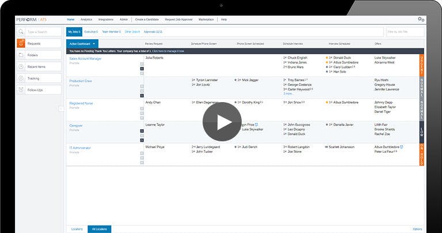Toggle top checkbox in Registered Nurse row
This screenshot has height=233, width=442.
tap(142, 109)
